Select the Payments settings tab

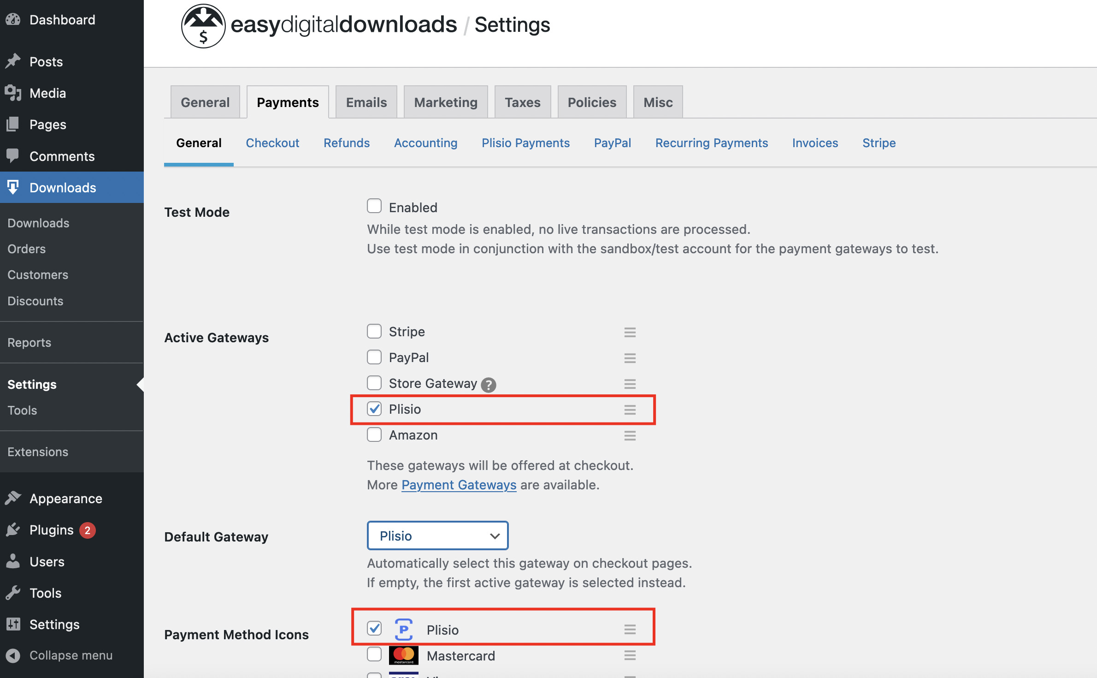(288, 102)
